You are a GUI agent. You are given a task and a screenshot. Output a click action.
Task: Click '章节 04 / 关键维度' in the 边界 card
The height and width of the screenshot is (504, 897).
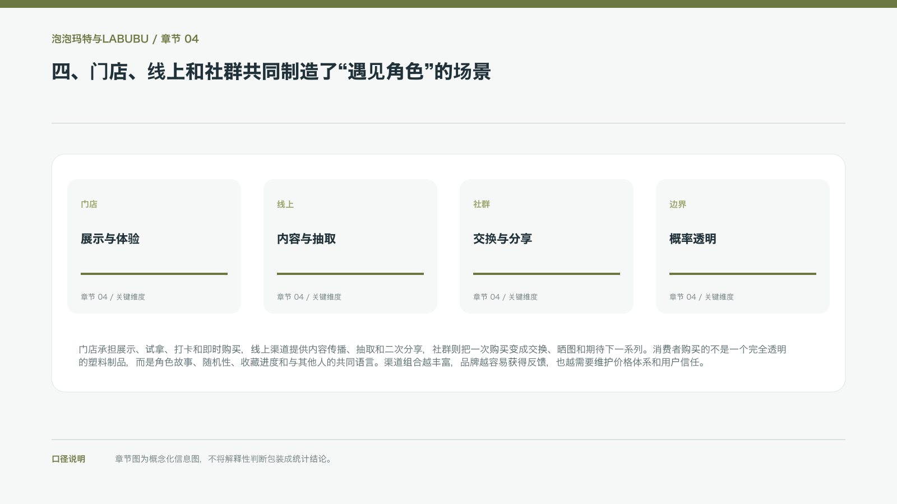pos(701,297)
